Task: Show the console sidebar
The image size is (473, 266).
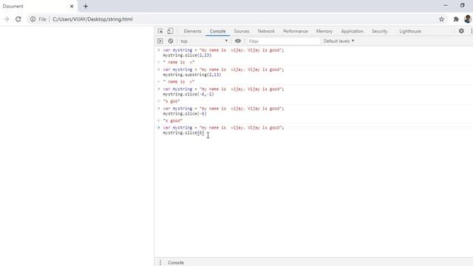Action: (x=160, y=41)
